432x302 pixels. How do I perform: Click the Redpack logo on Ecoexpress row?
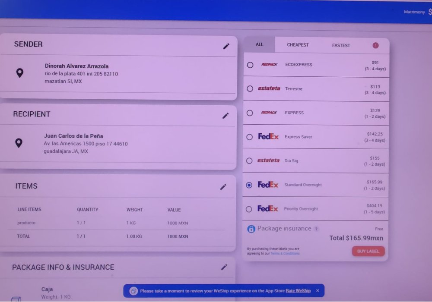(269, 64)
